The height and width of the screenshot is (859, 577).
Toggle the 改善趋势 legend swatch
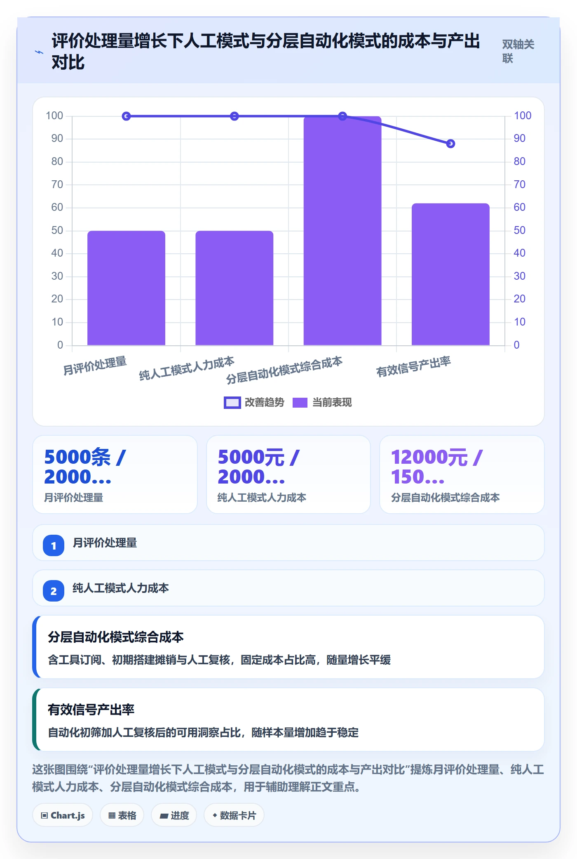232,403
